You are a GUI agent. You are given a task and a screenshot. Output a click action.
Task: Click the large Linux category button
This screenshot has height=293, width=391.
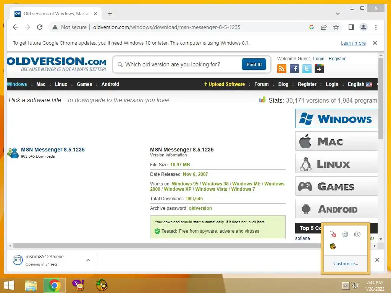pos(336,164)
